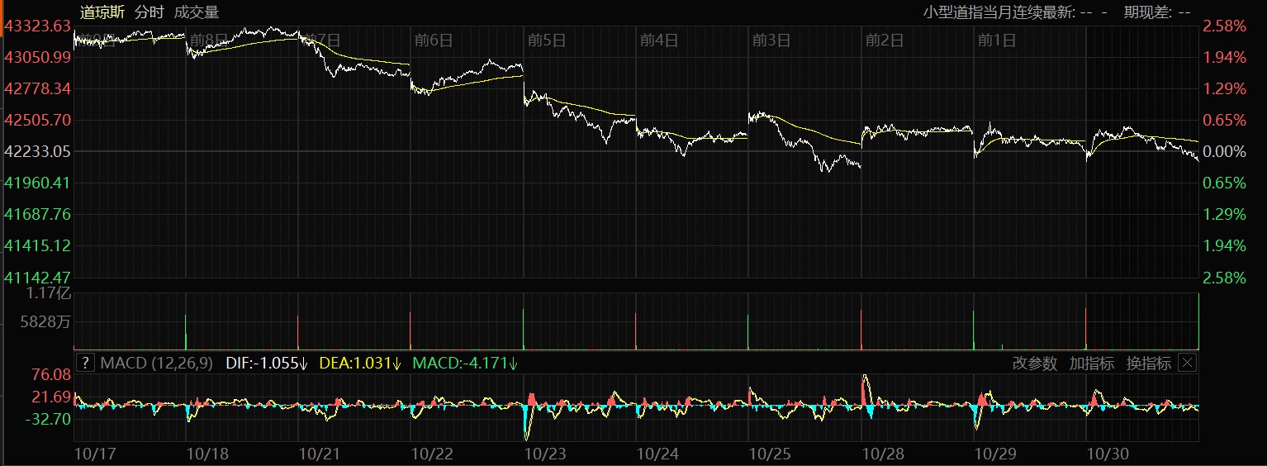Switch to the 成交量 tab
Viewport: 1267px width, 466px height.
tap(197, 12)
